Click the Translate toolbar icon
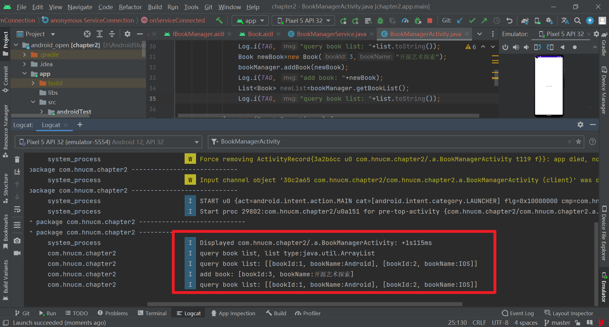 565,21
